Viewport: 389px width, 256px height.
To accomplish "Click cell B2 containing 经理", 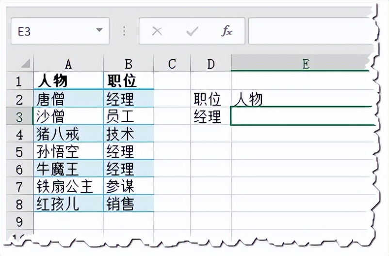I will point(128,98).
